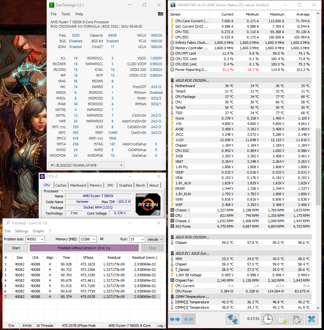Open LinX Settings menu
This screenshot has height=330, width=324.
22,231
